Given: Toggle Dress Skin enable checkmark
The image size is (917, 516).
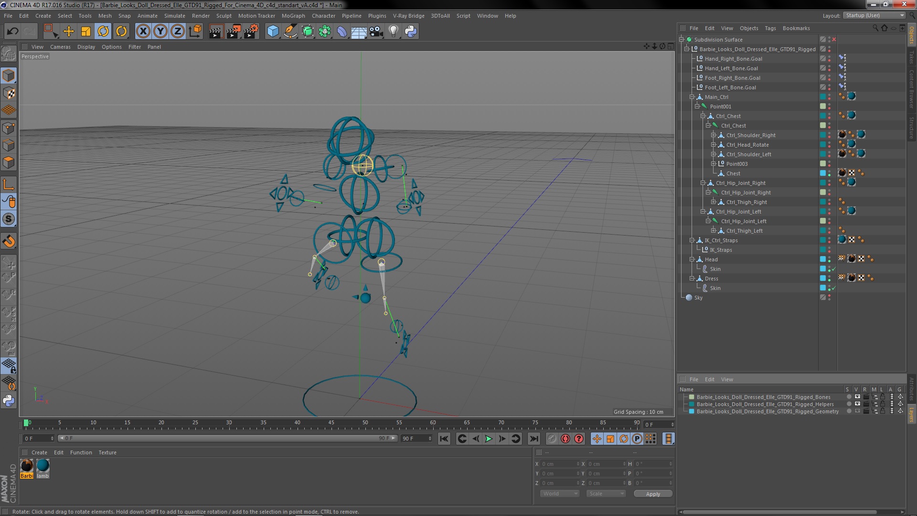Looking at the screenshot, I should click(834, 288).
